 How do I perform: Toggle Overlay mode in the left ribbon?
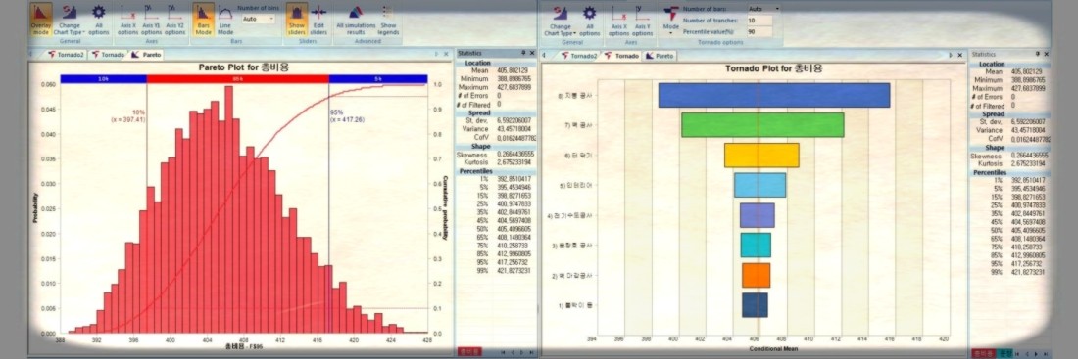coord(40,20)
